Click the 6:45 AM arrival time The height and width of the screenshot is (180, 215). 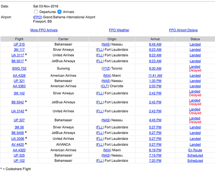click(x=155, y=44)
